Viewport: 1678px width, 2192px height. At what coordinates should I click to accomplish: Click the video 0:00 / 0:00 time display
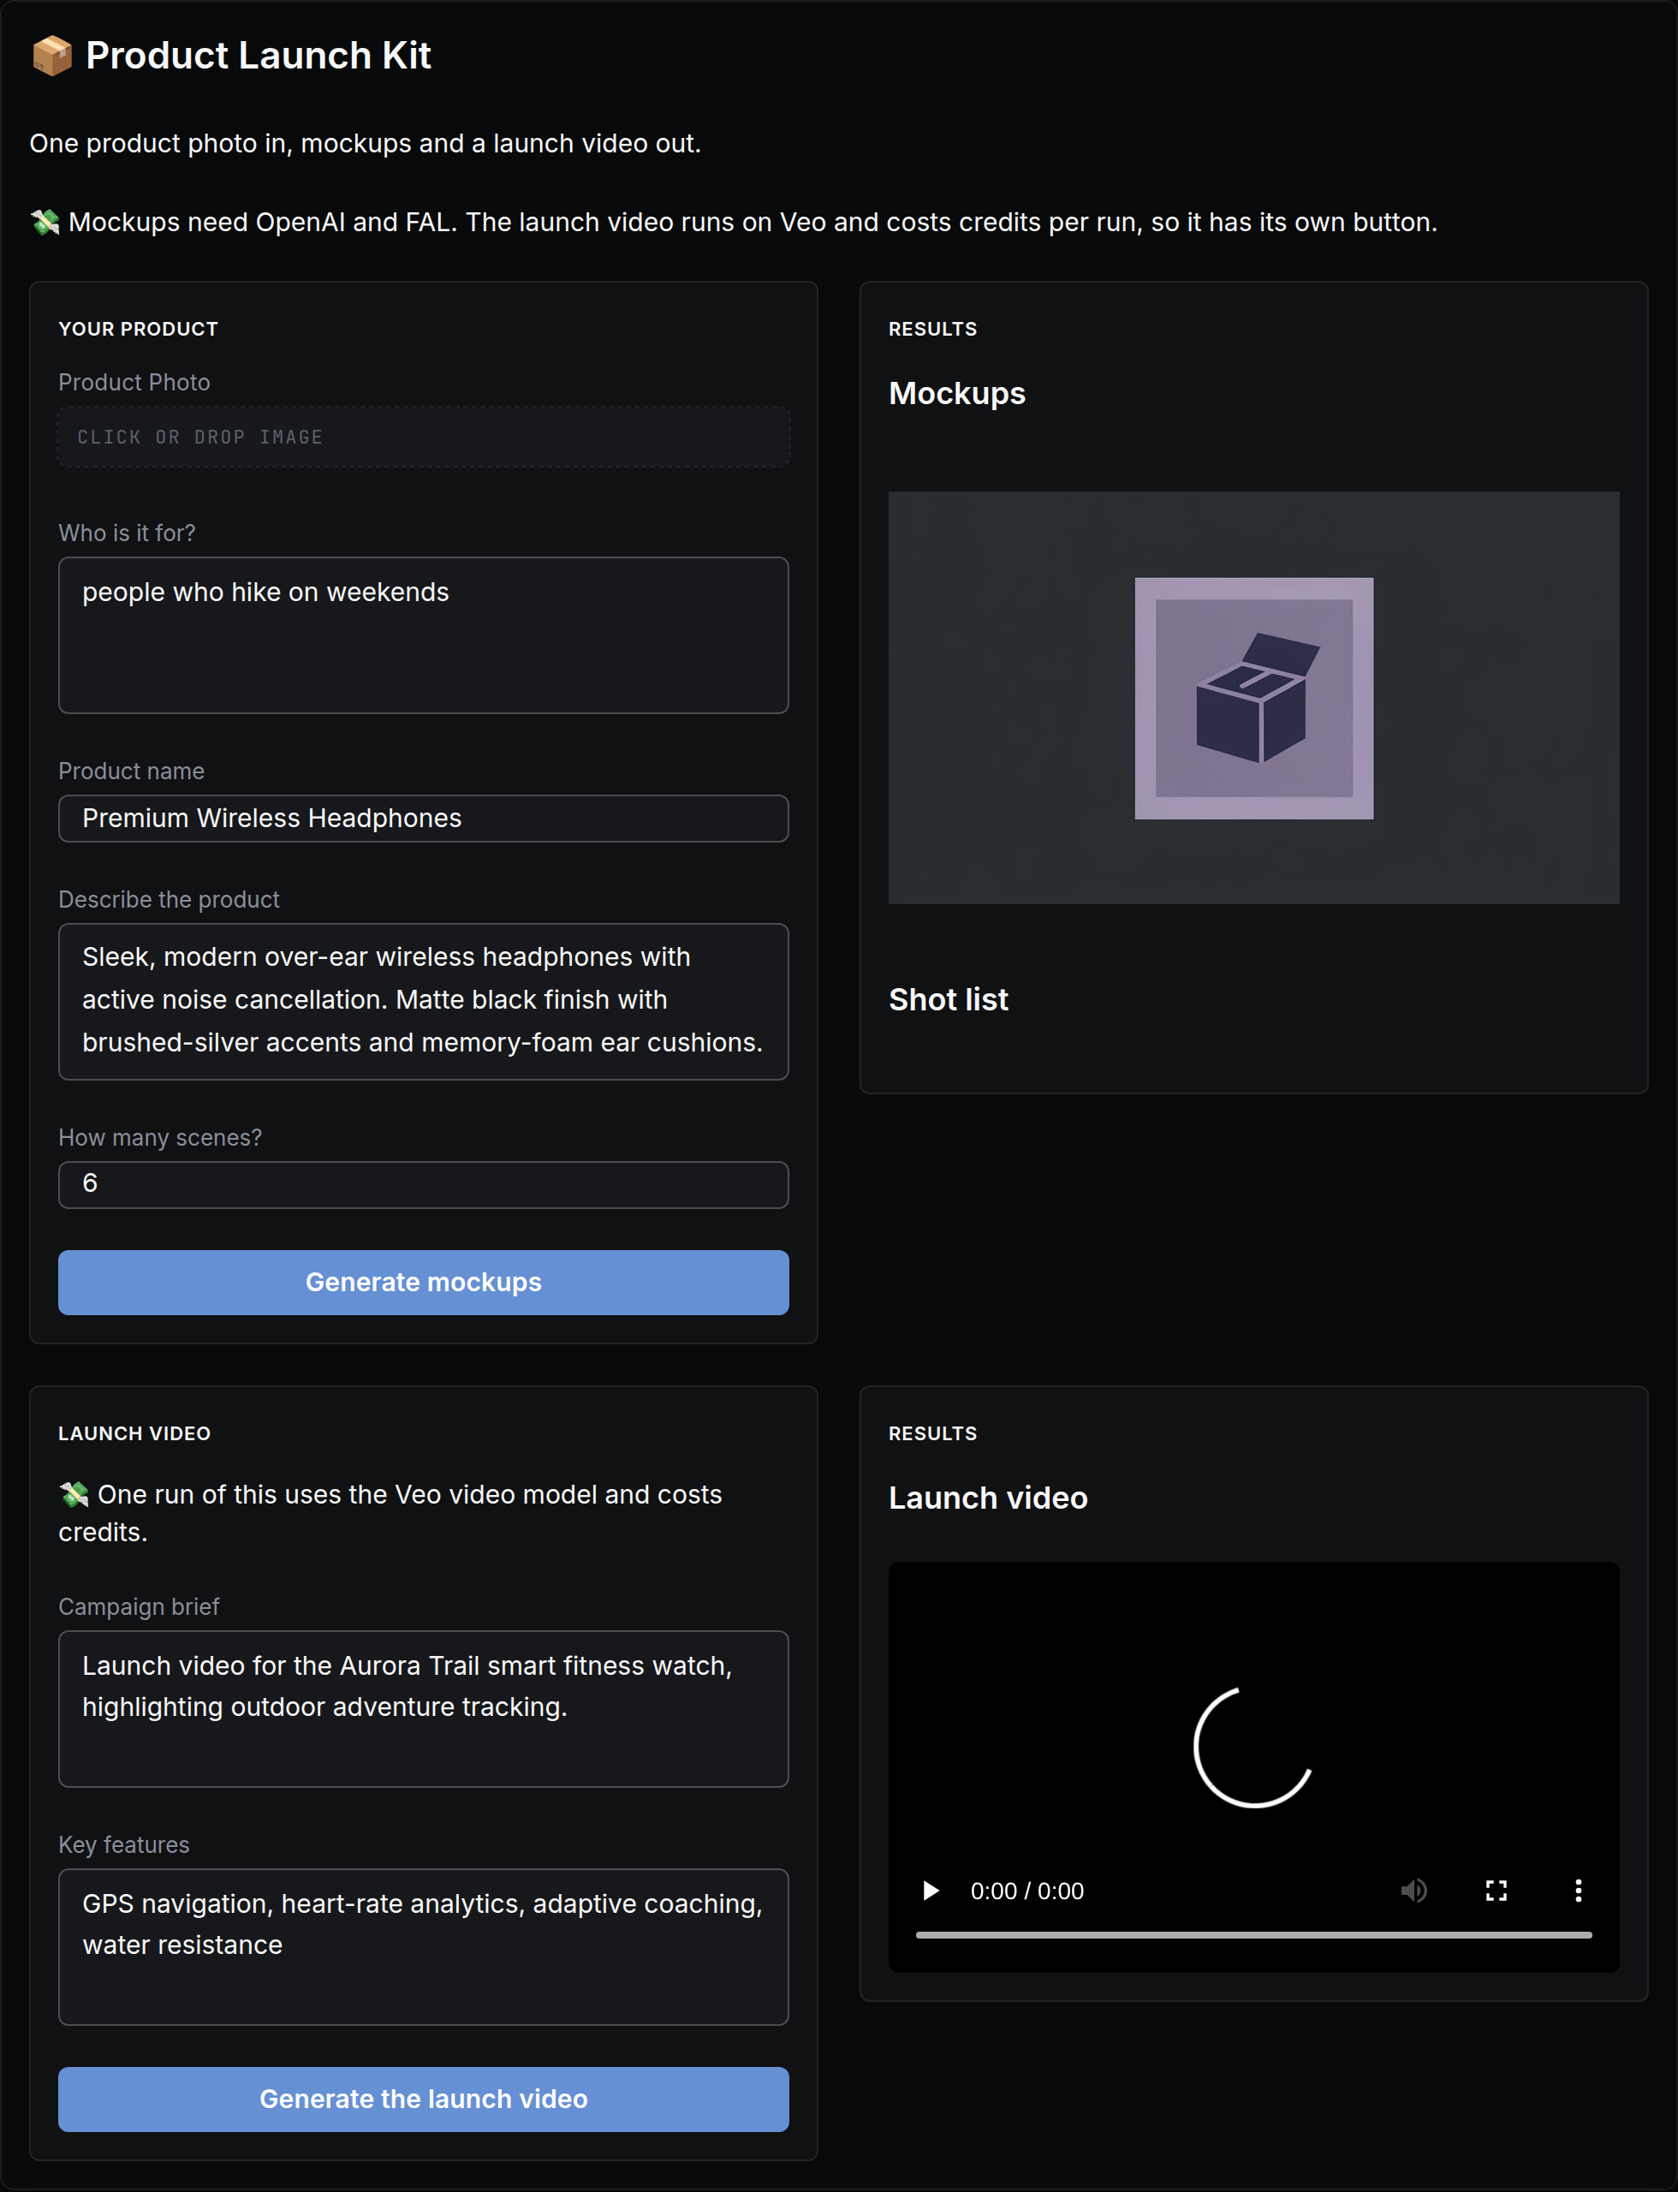point(1026,1891)
